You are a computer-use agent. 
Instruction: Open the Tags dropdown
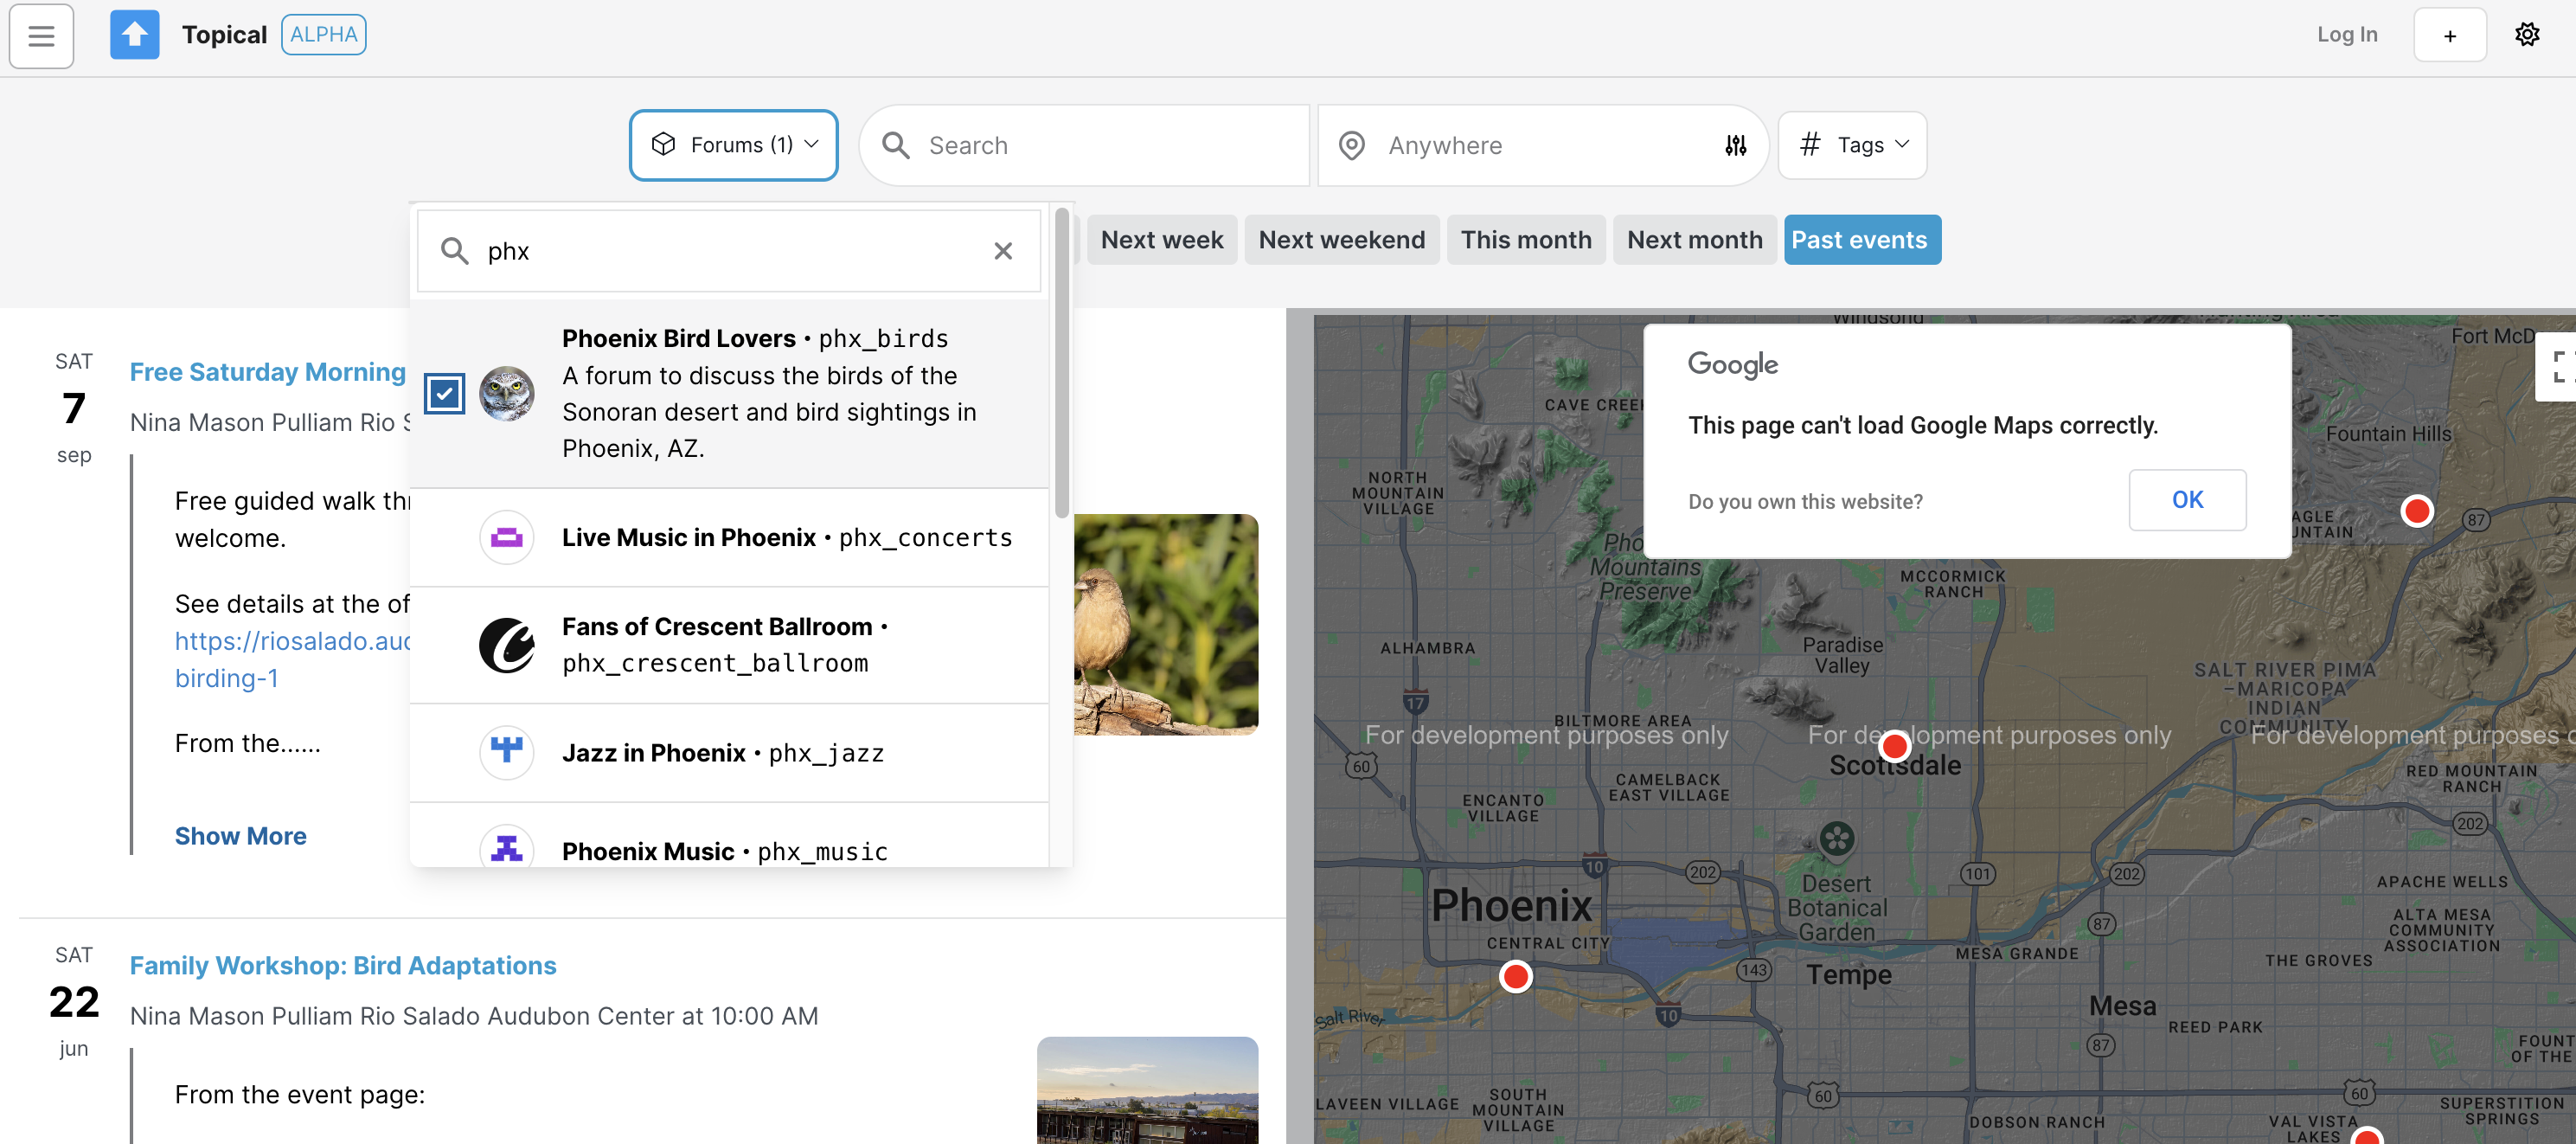pyautogui.click(x=1852, y=145)
